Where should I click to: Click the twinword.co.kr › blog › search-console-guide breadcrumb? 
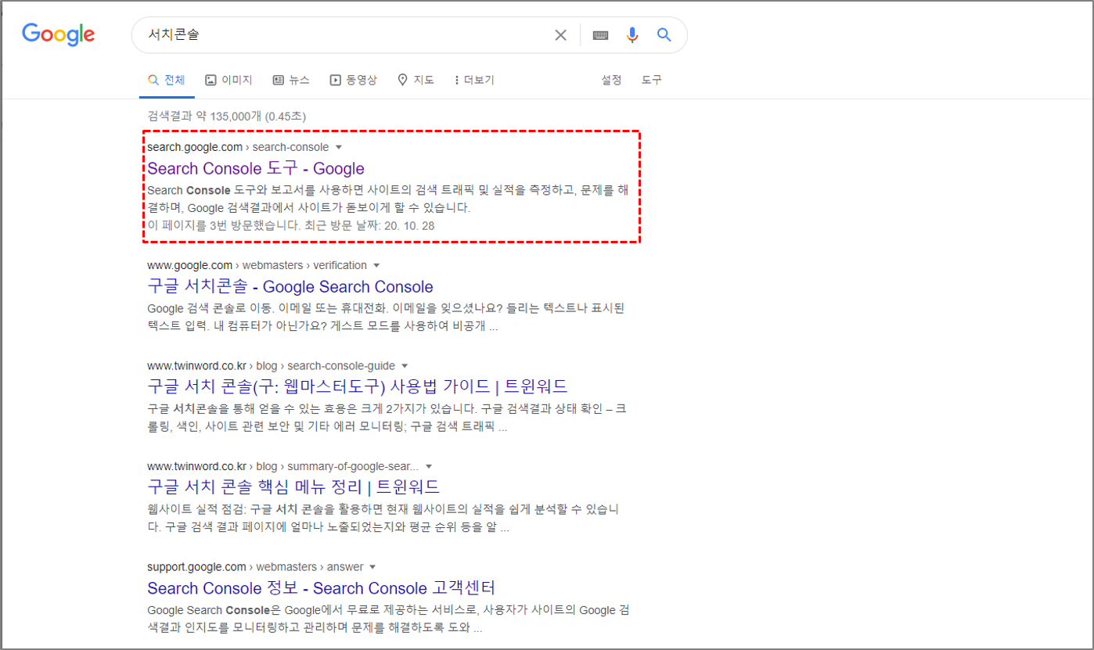click(271, 365)
